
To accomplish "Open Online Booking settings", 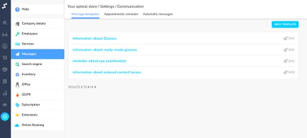I will [33, 125].
